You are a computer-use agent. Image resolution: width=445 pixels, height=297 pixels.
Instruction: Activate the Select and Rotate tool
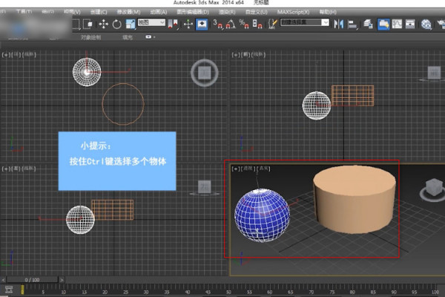point(117,25)
